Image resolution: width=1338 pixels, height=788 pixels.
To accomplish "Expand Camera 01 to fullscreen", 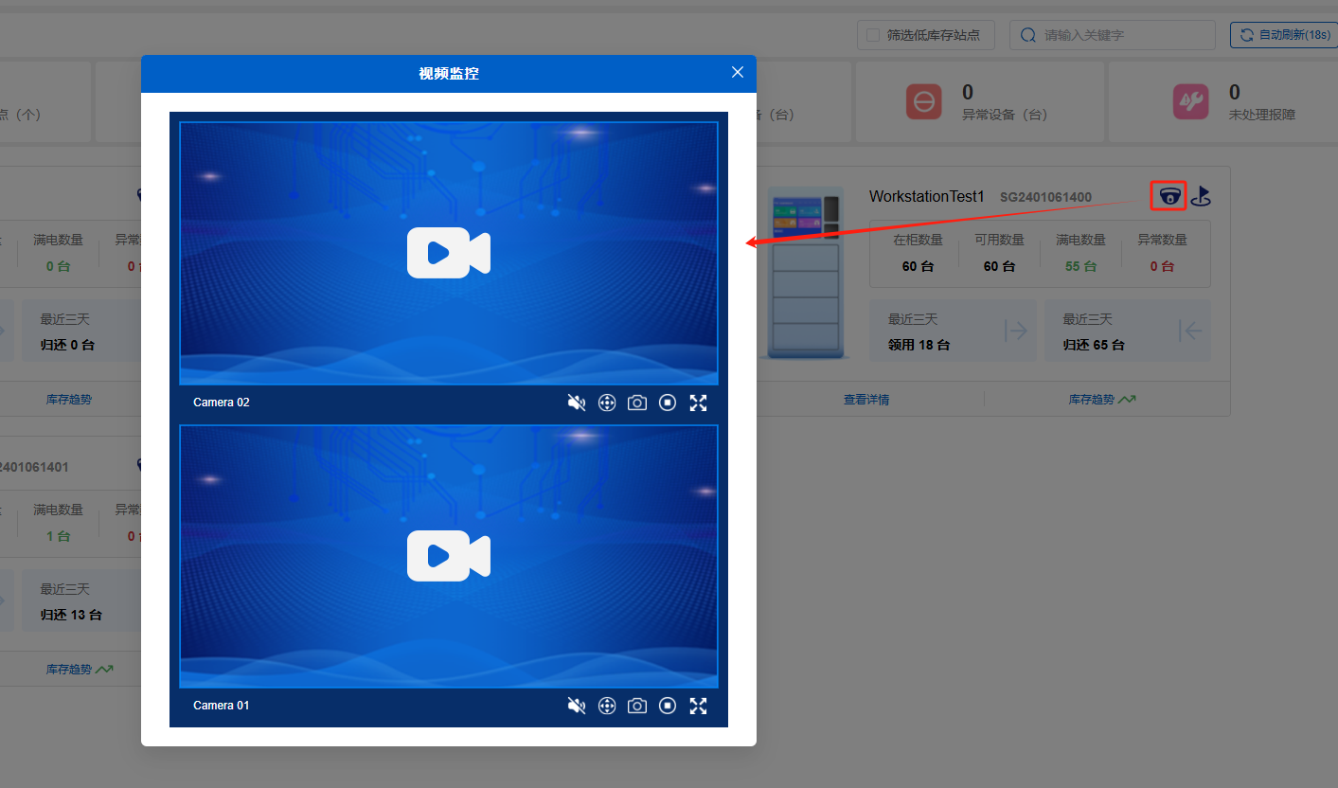I will [x=698, y=706].
